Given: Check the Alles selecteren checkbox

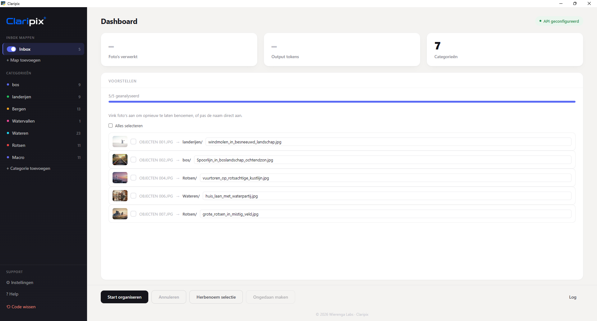Looking at the screenshot, I should pyautogui.click(x=110, y=126).
